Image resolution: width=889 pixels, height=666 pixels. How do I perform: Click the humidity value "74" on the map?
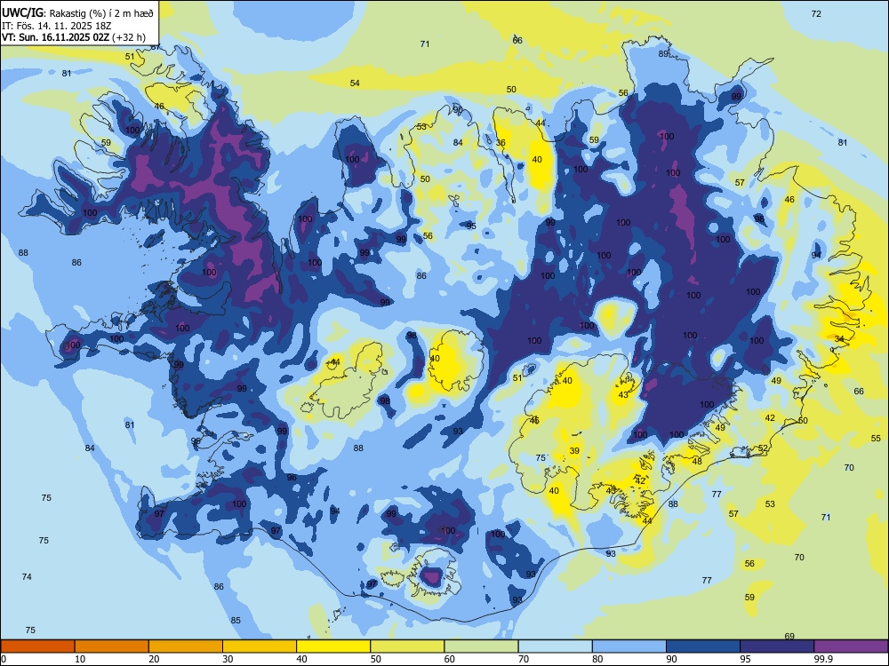pos(27,576)
